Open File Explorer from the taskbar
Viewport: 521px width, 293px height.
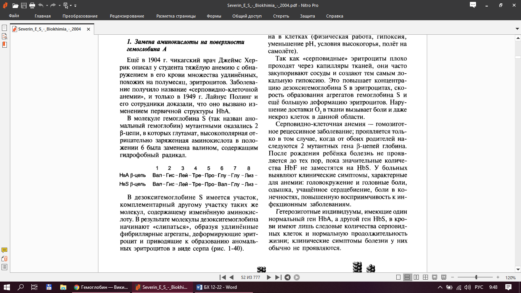pos(63,287)
